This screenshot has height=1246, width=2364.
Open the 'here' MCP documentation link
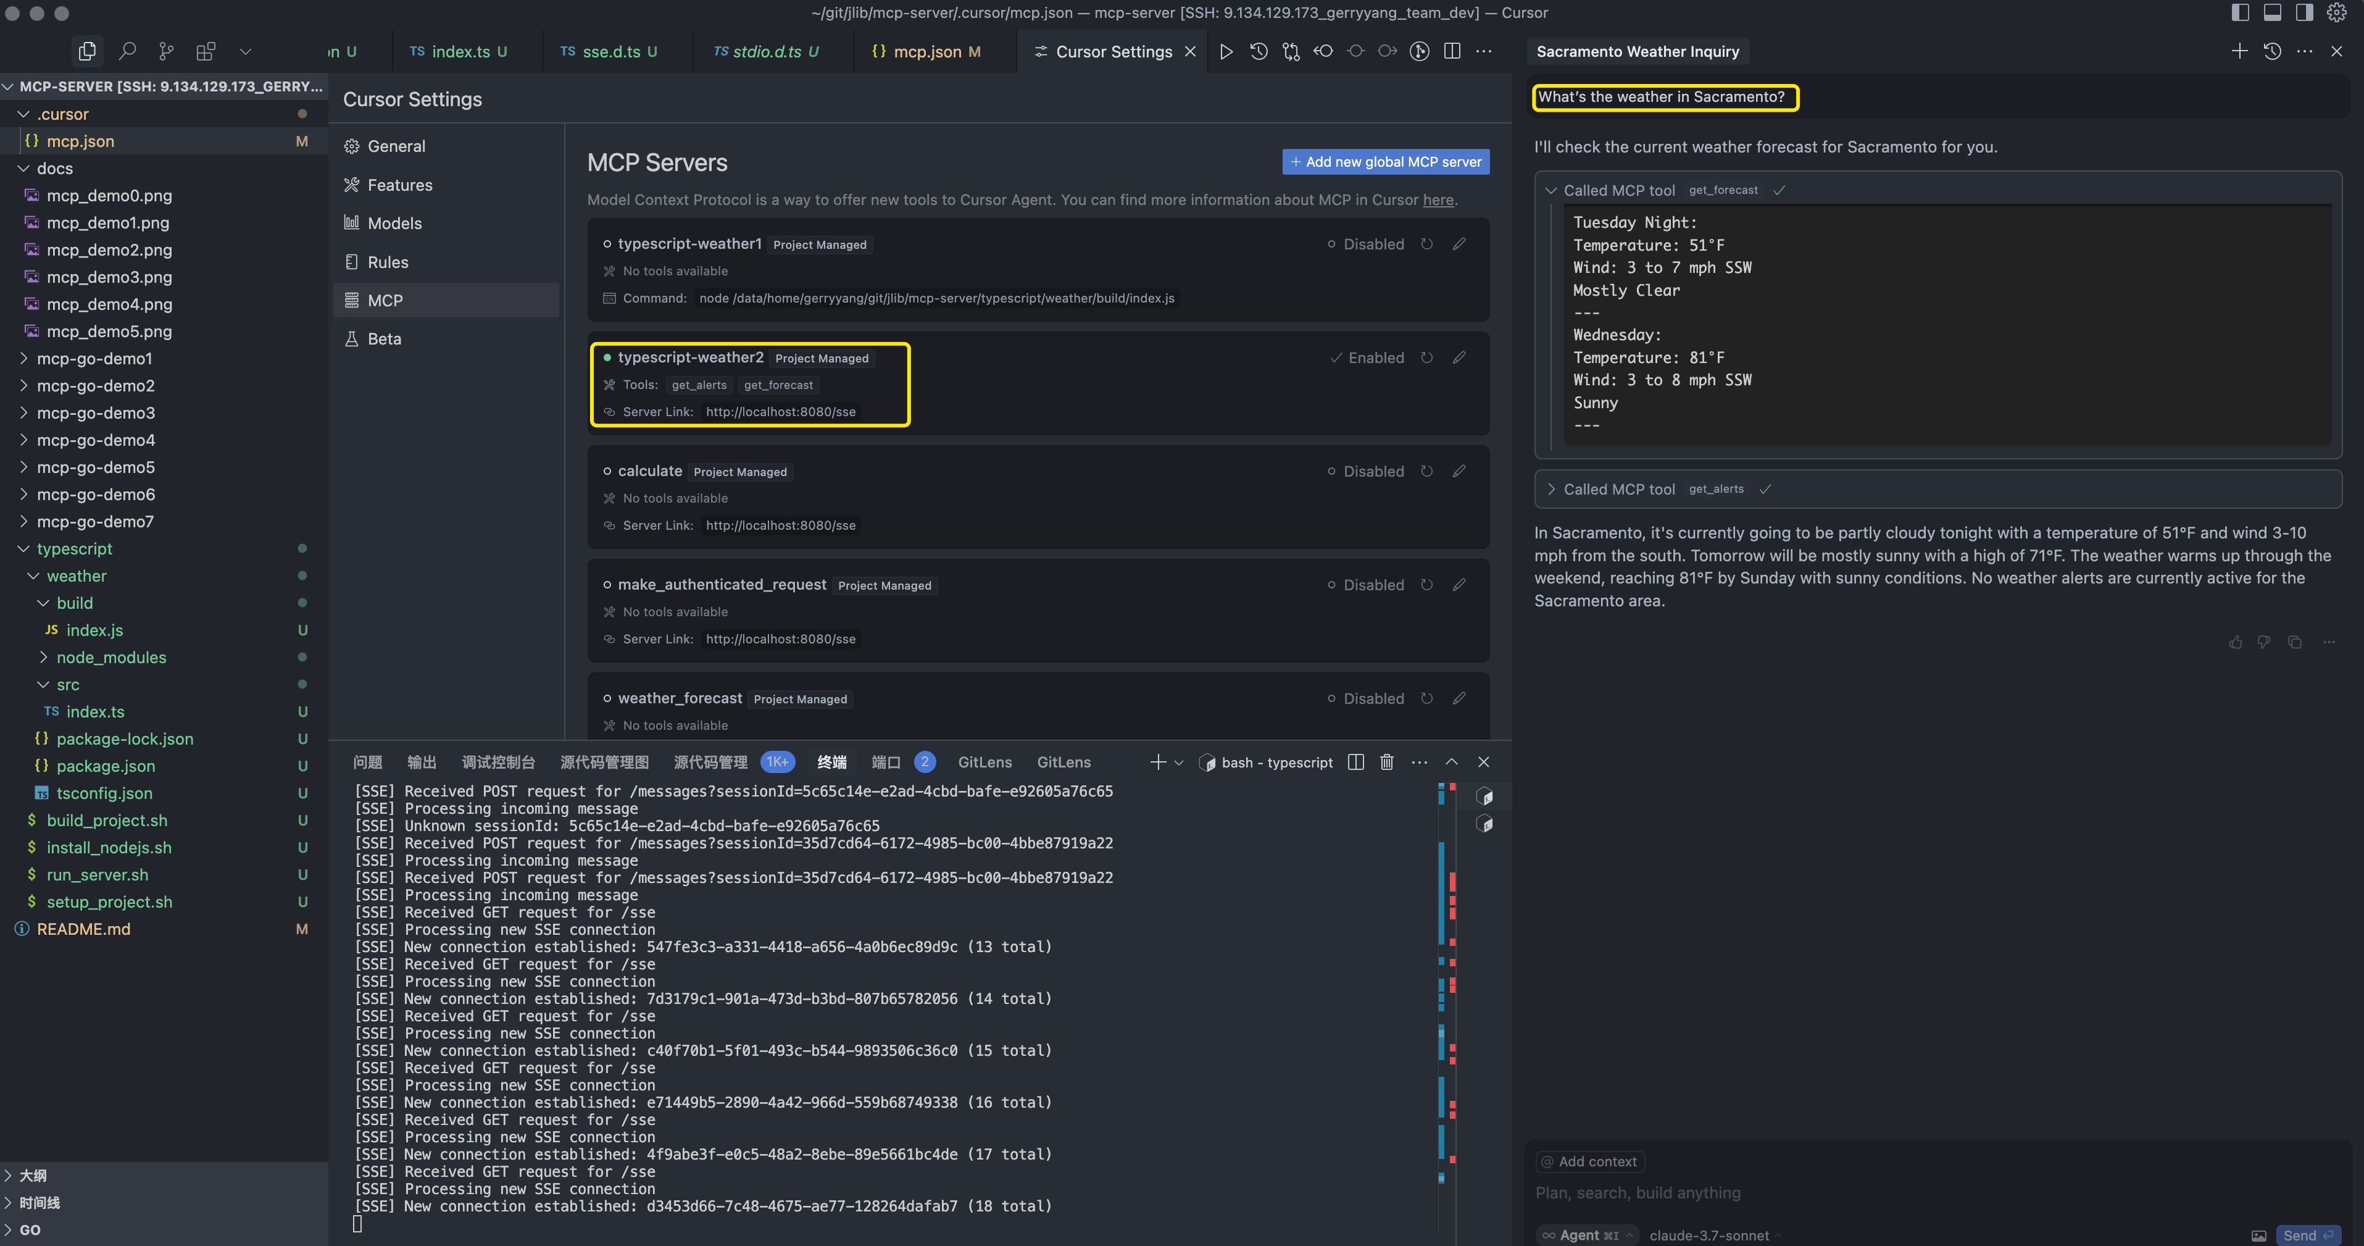1438,200
